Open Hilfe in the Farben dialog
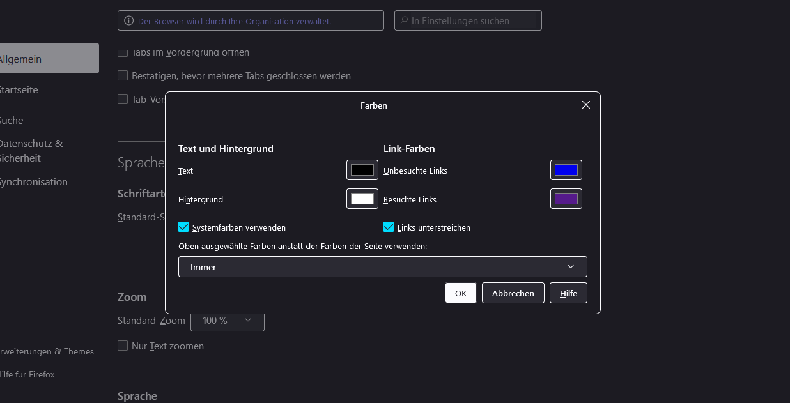 (x=568, y=293)
